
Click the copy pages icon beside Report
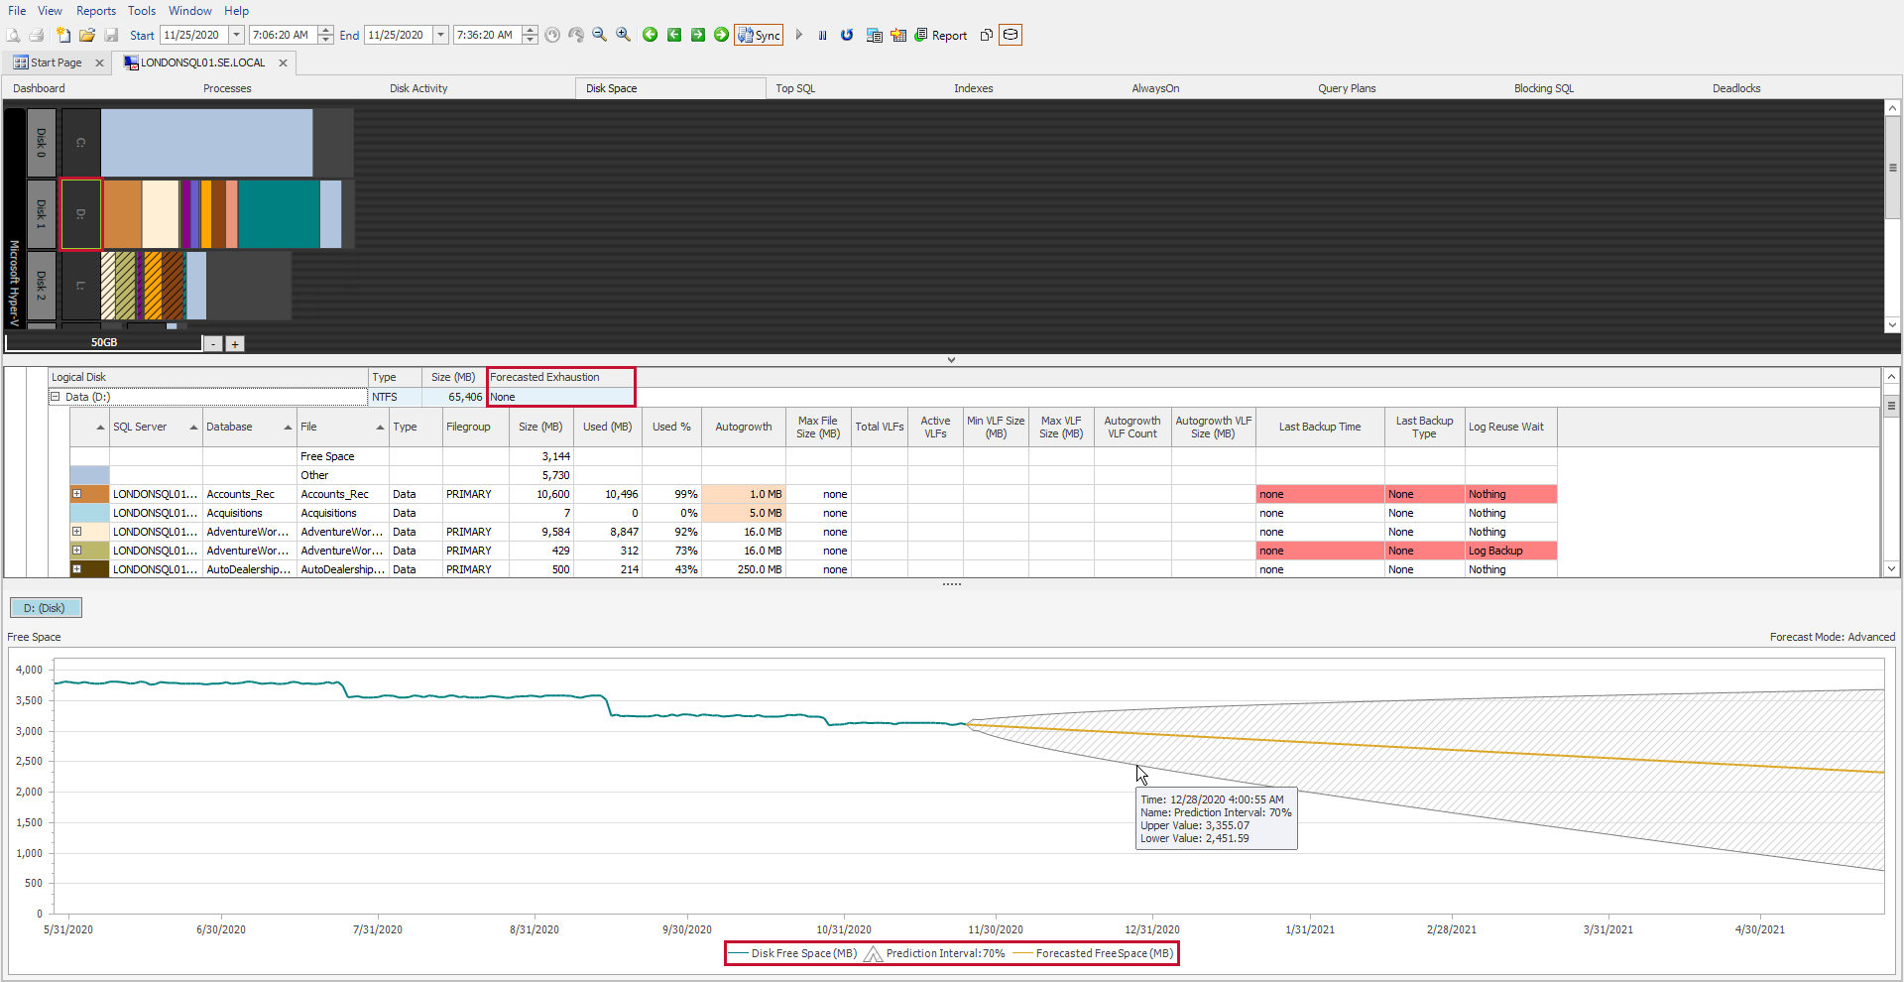tap(986, 35)
